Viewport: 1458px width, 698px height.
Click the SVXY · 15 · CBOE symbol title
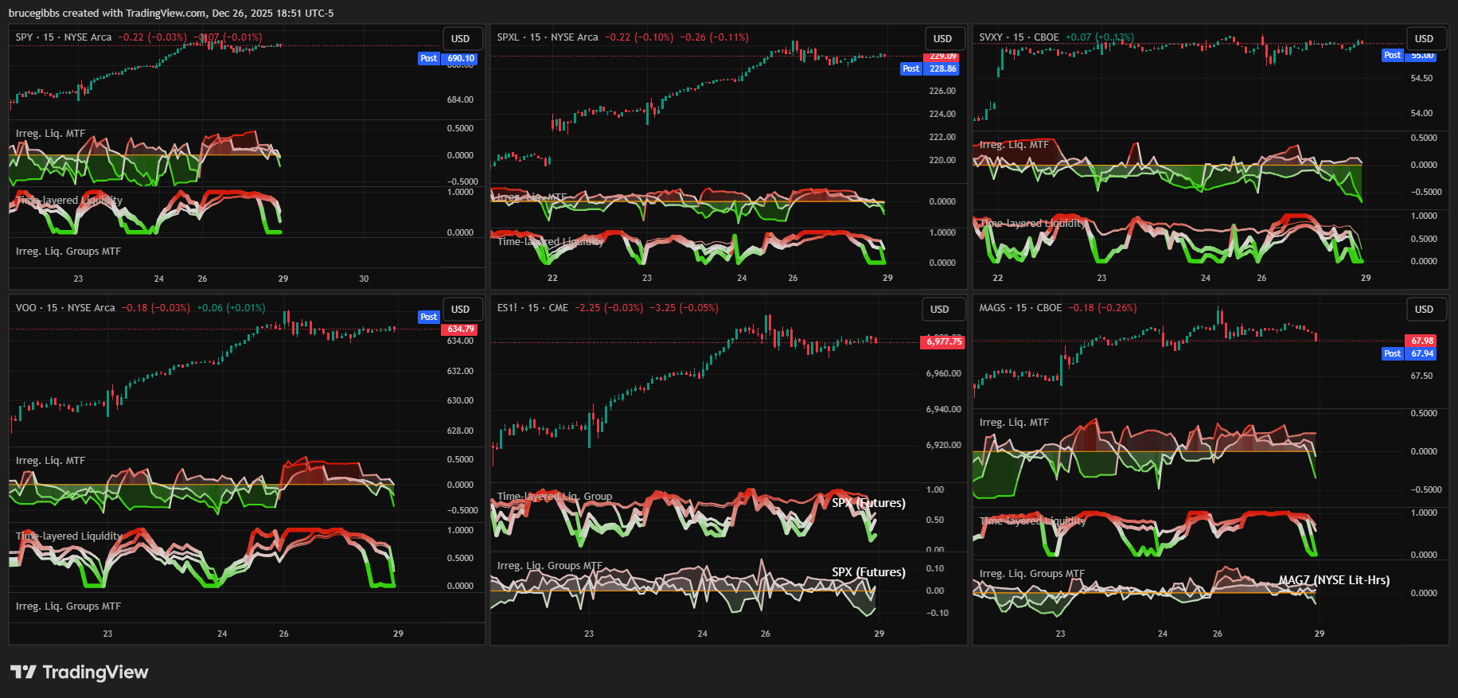pos(1019,37)
